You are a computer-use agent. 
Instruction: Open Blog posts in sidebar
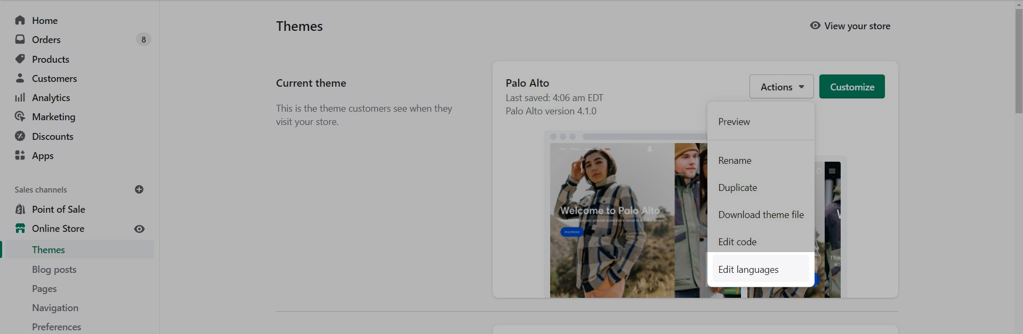[x=54, y=270]
